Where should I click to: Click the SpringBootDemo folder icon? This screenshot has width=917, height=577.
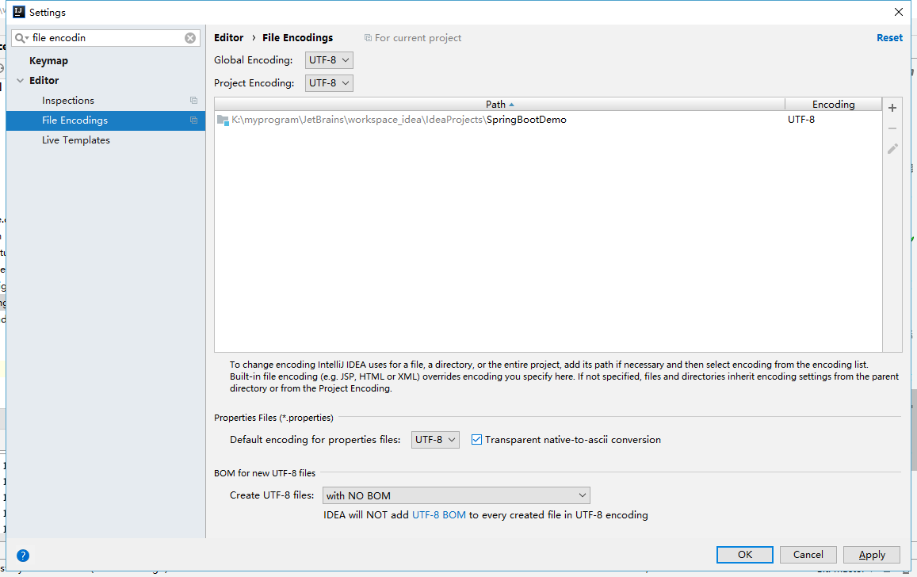(223, 120)
